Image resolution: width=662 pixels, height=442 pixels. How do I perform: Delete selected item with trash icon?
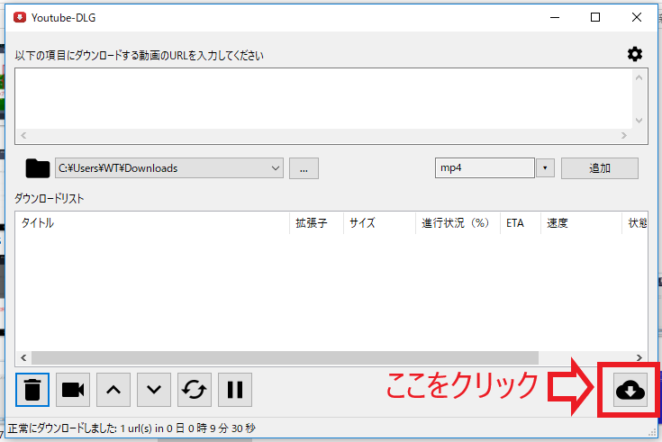coord(32,390)
